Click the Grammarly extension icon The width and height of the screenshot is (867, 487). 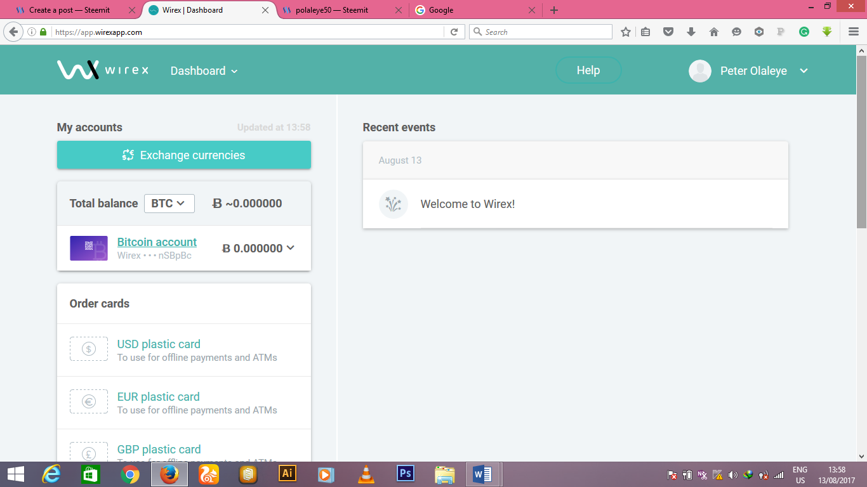pos(804,31)
